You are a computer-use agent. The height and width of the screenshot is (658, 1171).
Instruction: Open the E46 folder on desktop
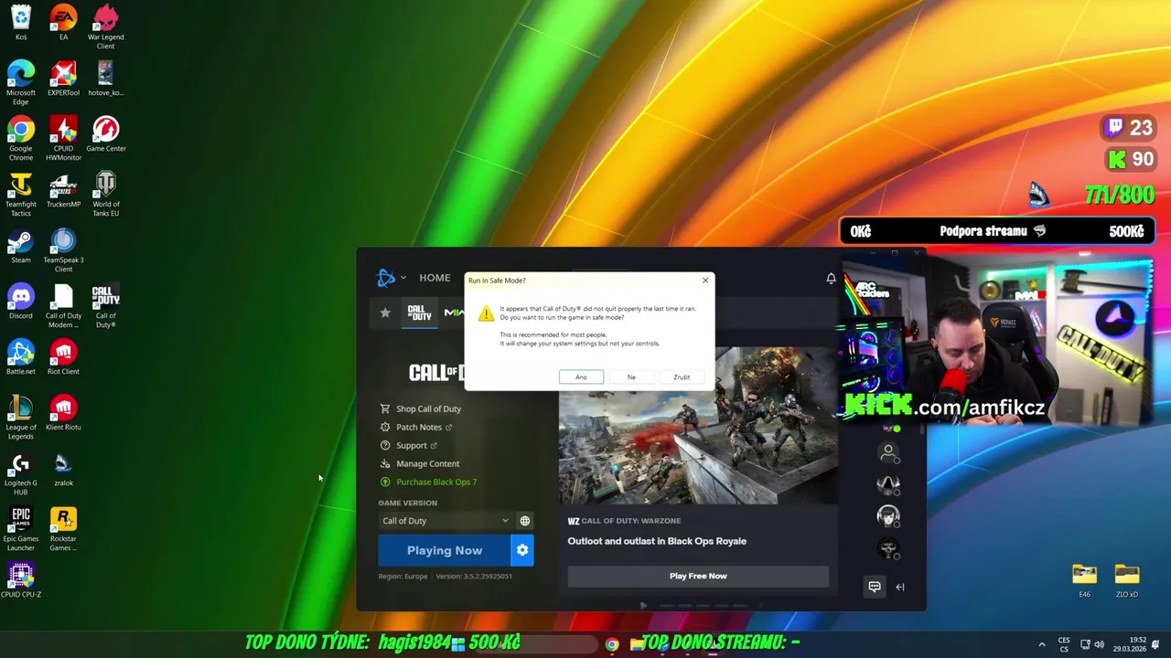[x=1084, y=580]
